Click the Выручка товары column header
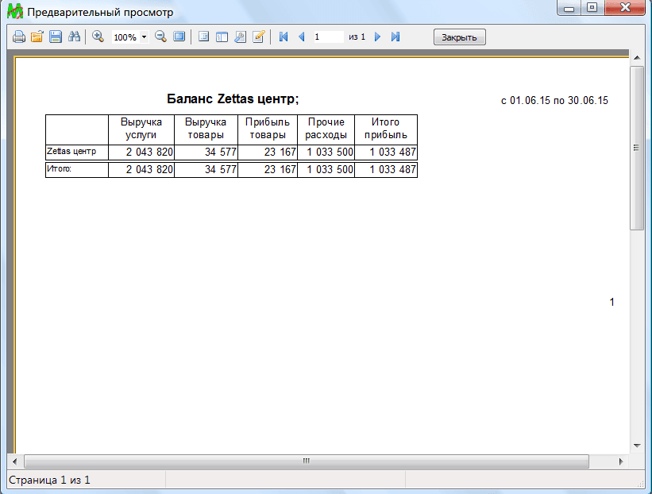Screen dimensions: 652x494 click(206, 129)
